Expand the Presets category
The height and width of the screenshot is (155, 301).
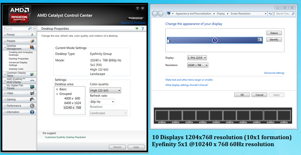[x=5, y=41]
